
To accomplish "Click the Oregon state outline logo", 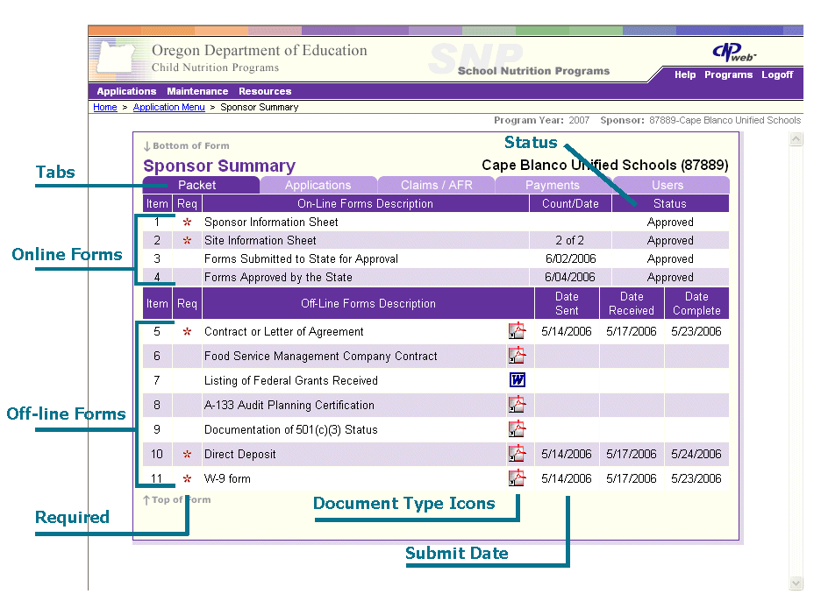I will coord(117,56).
